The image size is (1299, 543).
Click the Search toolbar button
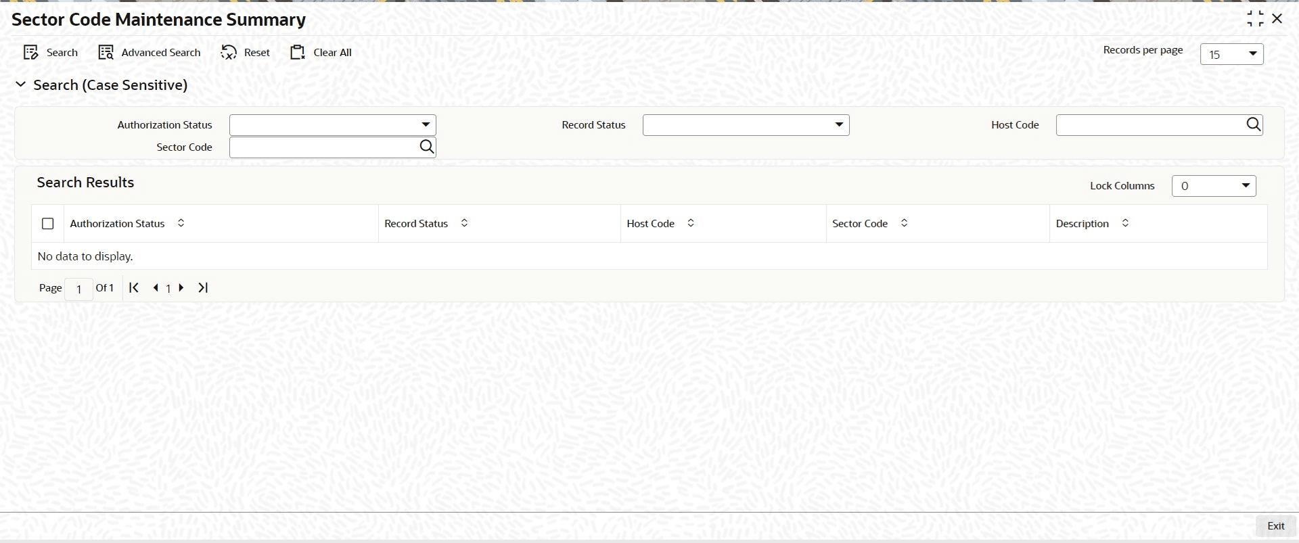[x=51, y=53]
